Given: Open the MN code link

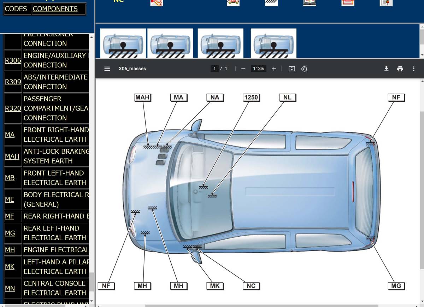Looking at the screenshot, I should point(10,288).
